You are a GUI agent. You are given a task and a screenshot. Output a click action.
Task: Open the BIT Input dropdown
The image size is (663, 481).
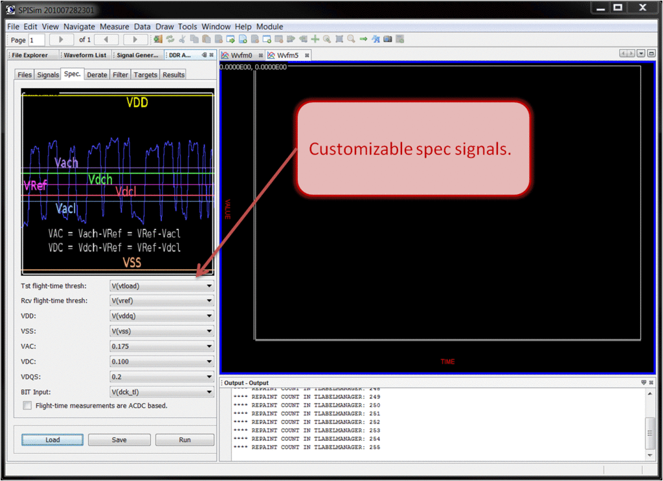(162, 392)
